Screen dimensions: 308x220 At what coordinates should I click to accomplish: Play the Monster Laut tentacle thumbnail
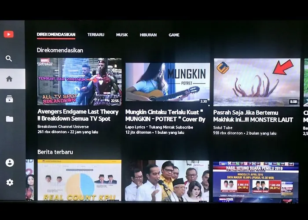point(257,82)
